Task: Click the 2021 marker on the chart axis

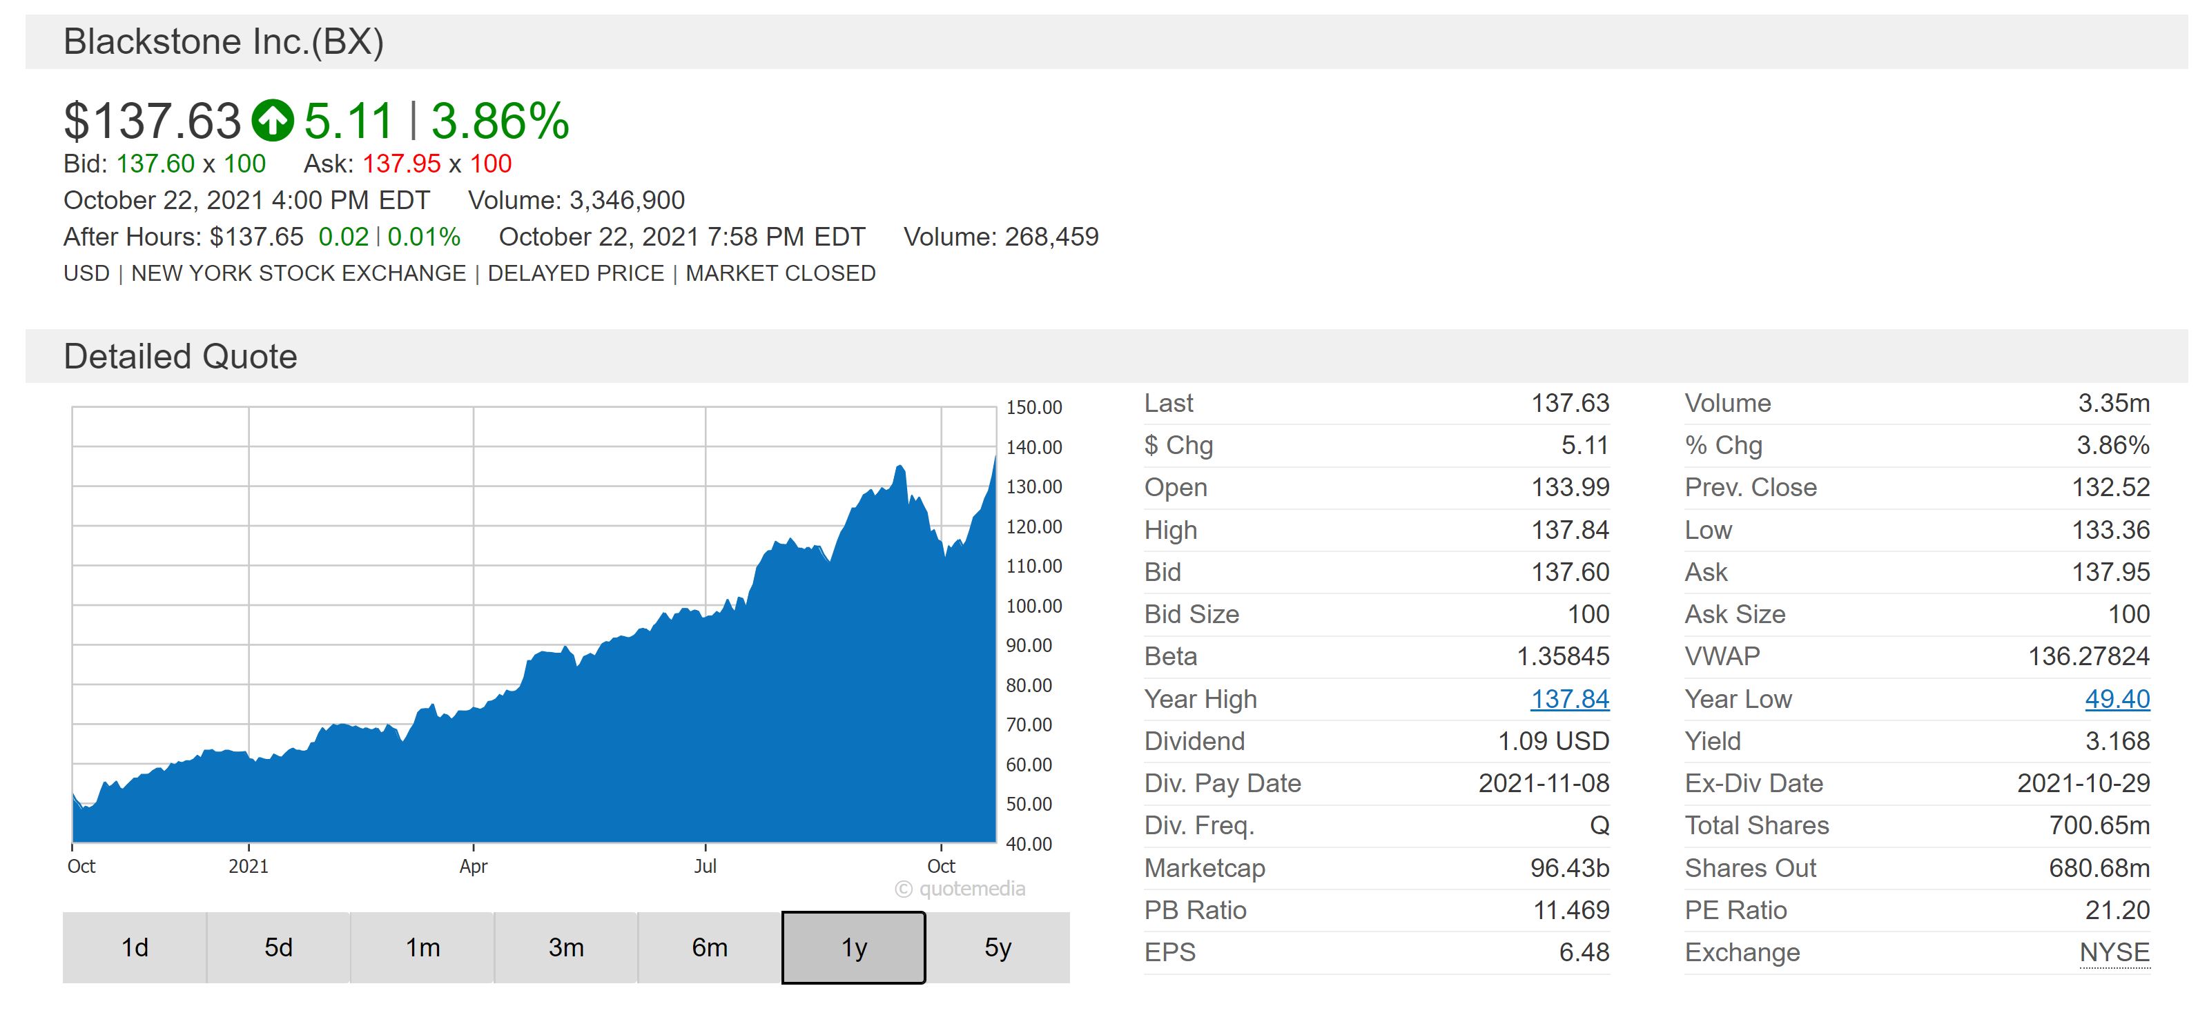Action: [x=249, y=866]
